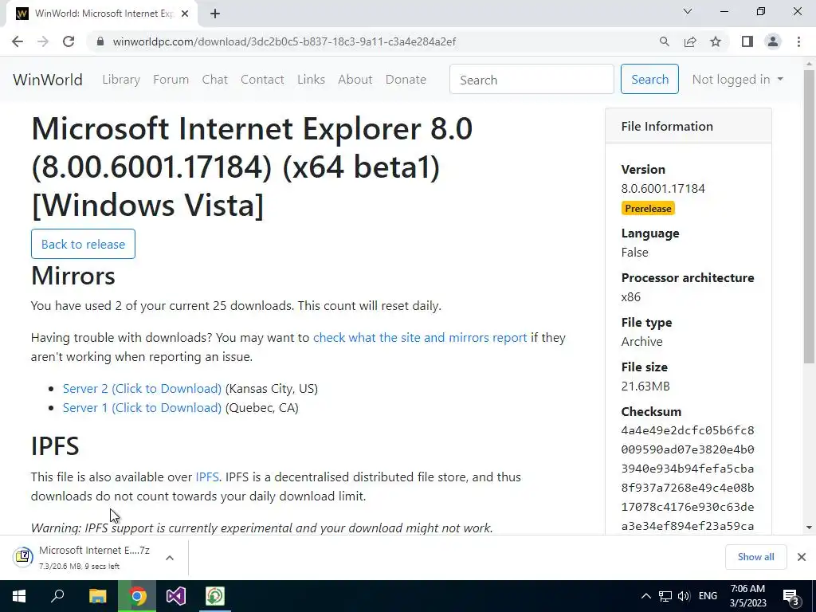This screenshot has height=612, width=816.
Task: Click the zoom magnifier in address bar
Action: click(664, 41)
